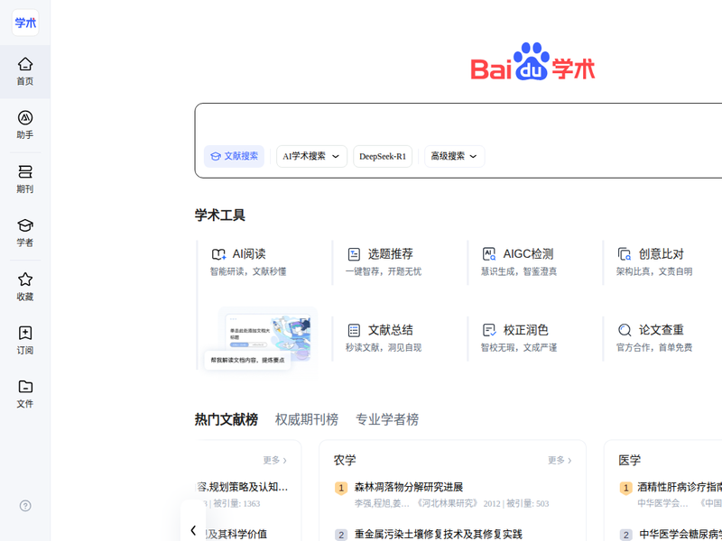The image size is (722, 541).
Task: Click the 《河北林果研究》 journal name
Action: pyautogui.click(x=447, y=503)
